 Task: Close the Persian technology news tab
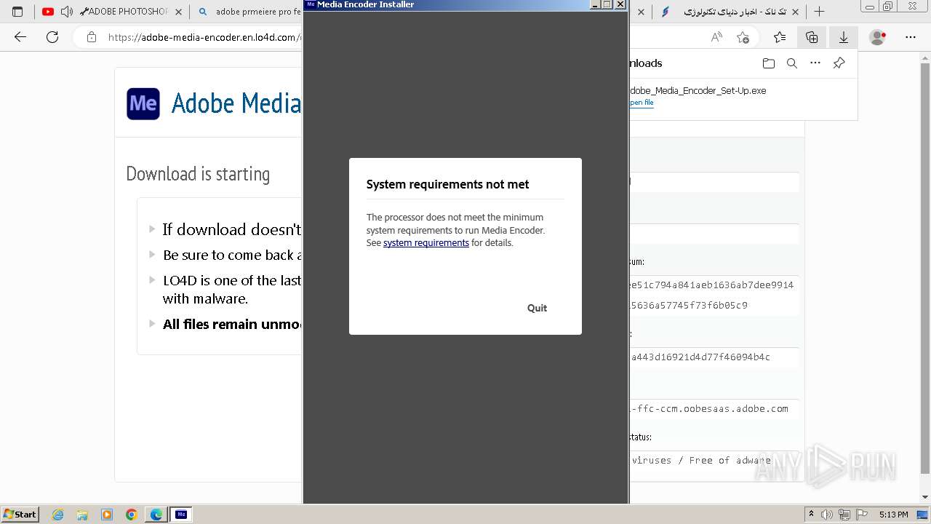pos(794,12)
